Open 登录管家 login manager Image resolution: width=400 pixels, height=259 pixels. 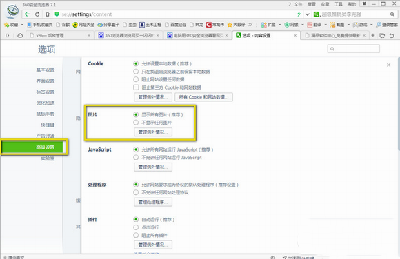click(x=387, y=25)
